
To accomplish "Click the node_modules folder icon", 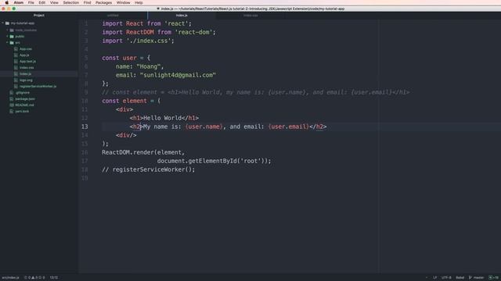I will [12, 30].
